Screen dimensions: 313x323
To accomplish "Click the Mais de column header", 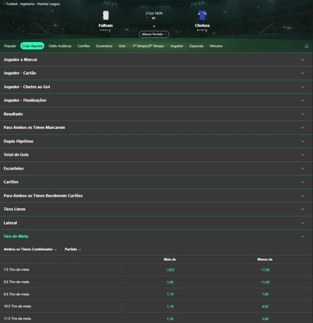I will pos(170,259).
